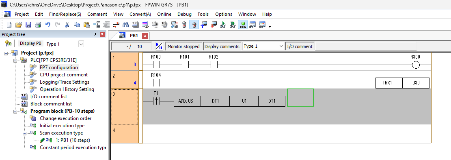Click the Paste clipboard icon

86,25
